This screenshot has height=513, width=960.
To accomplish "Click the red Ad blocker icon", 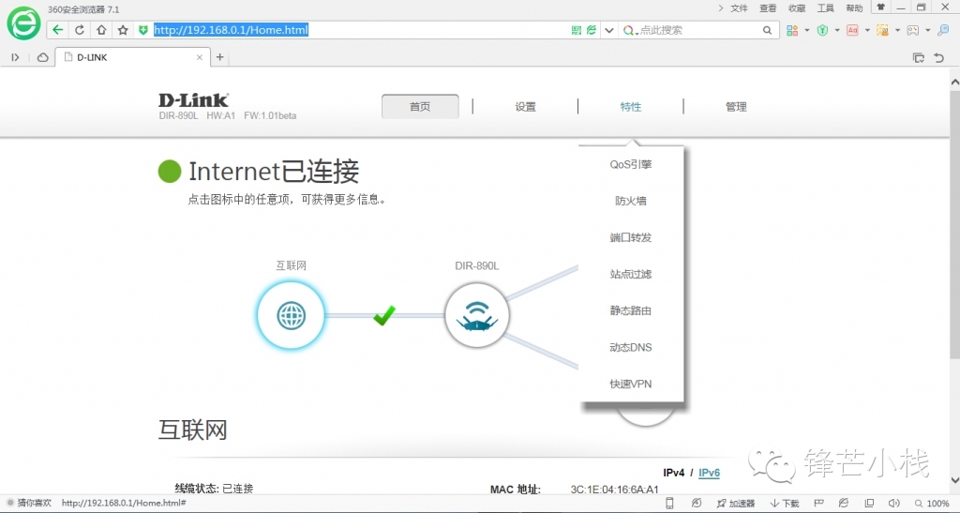I will click(852, 30).
